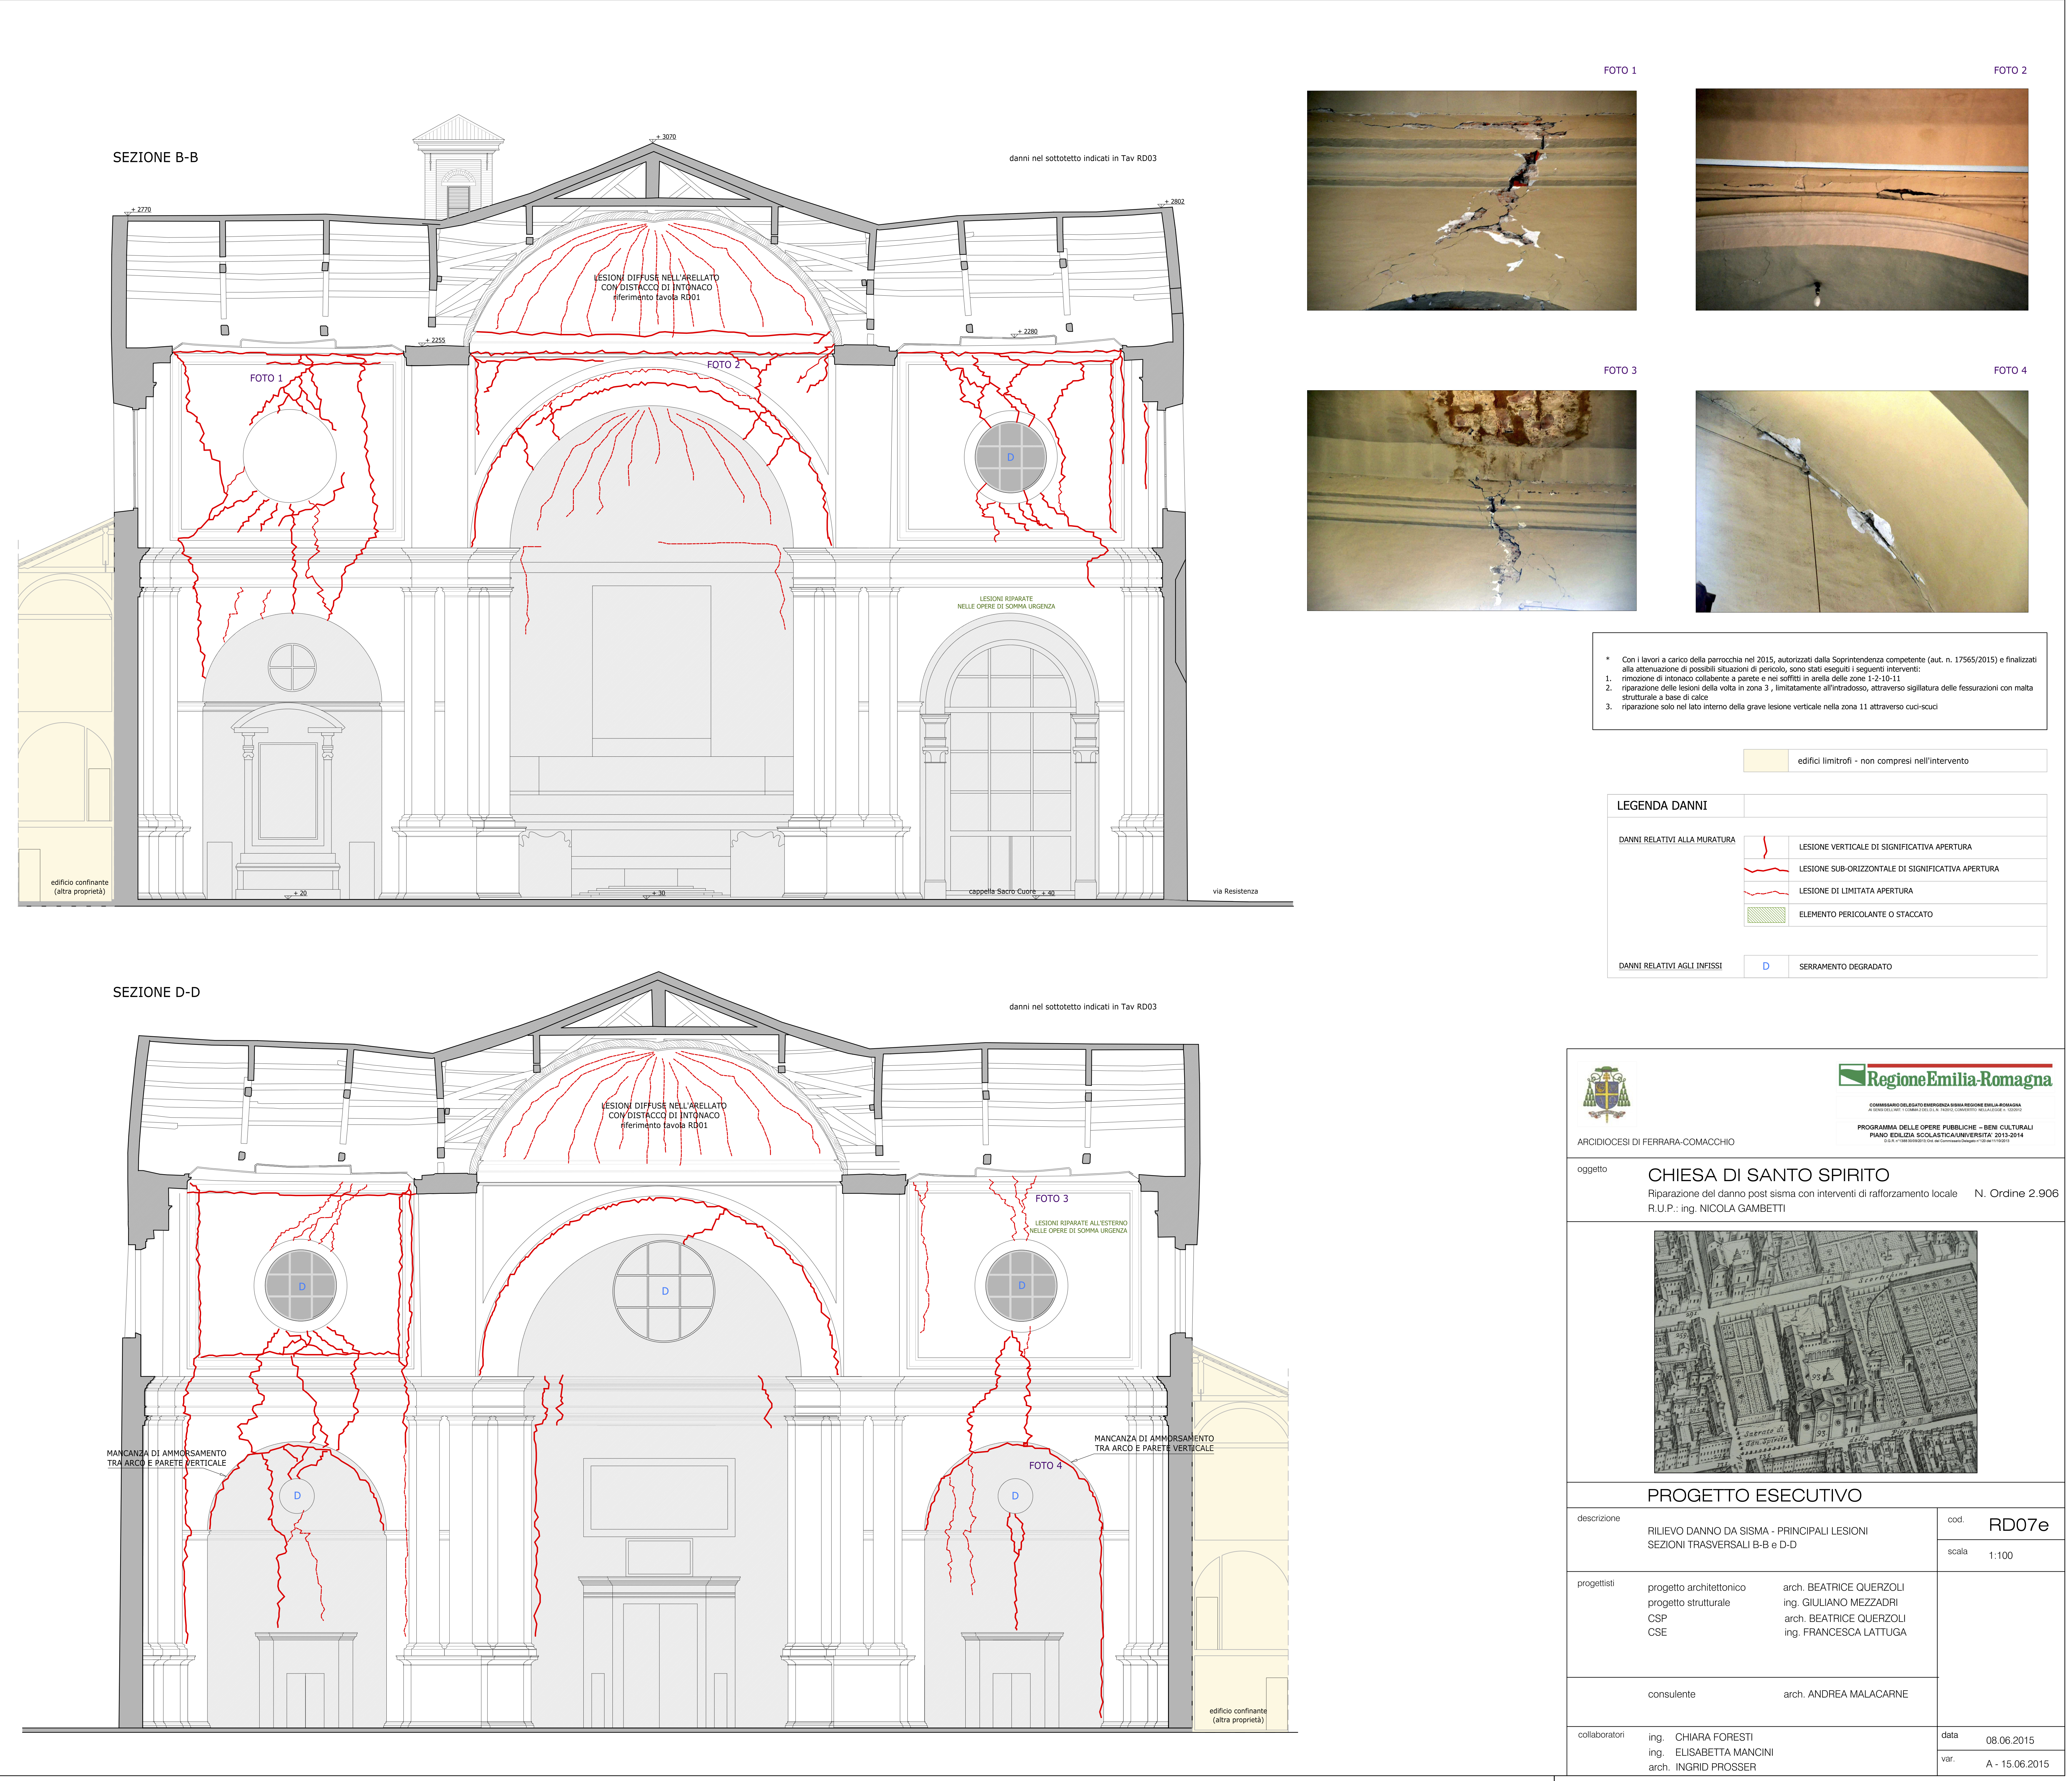Viewport: 2072px width, 1781px height.
Task: Click 'edificio confinante' label in section B-B
Action: point(80,887)
